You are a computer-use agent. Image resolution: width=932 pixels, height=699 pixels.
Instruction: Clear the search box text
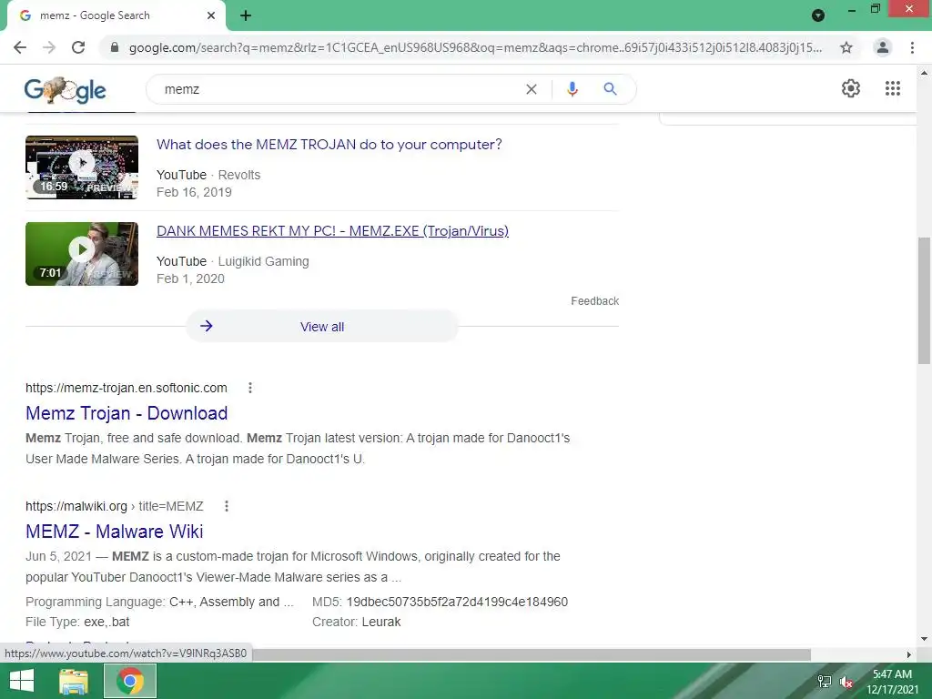click(532, 89)
